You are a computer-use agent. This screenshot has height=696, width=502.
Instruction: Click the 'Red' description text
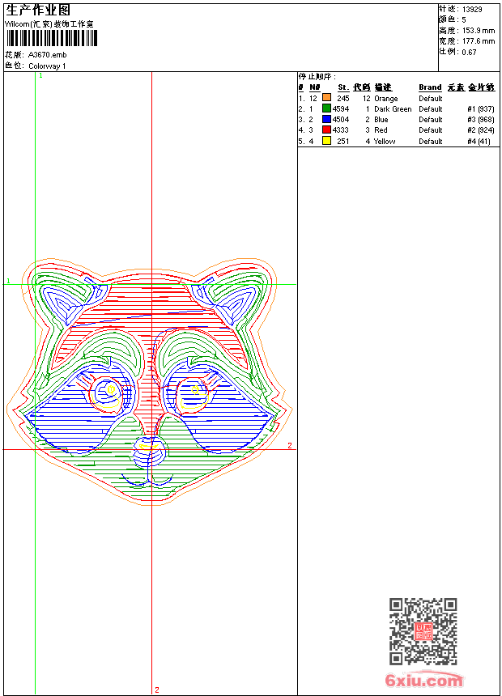click(381, 130)
